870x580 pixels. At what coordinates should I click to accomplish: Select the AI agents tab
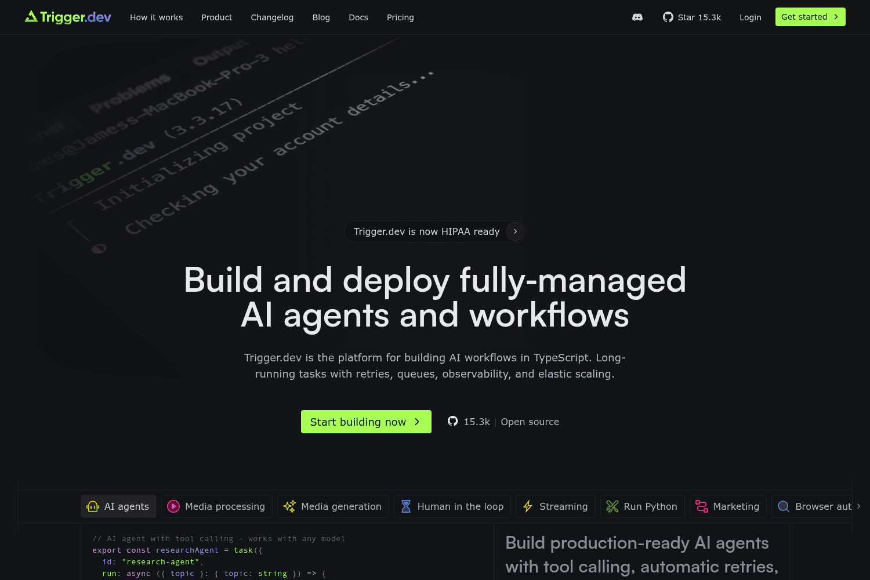click(118, 506)
